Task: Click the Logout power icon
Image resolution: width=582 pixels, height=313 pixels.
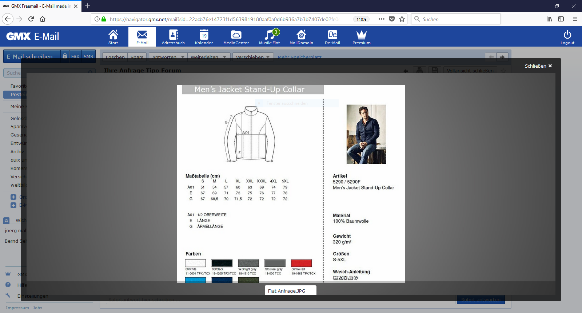Action: 567,37
